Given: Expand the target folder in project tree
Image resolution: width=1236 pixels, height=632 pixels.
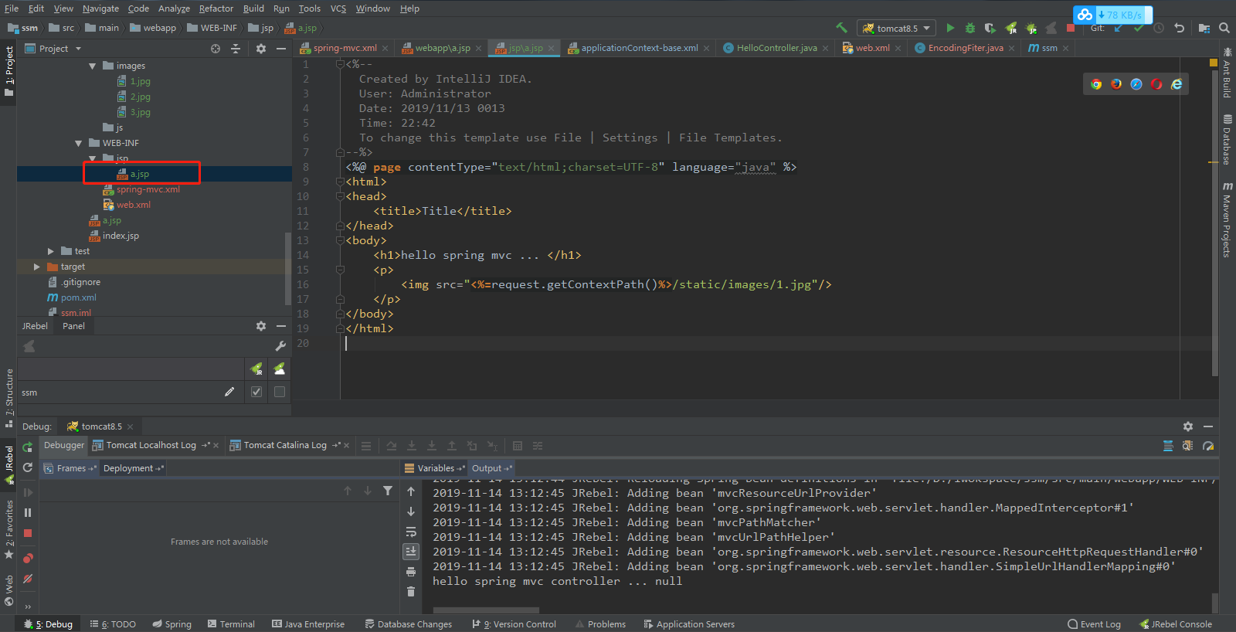Looking at the screenshot, I should tap(36, 267).
